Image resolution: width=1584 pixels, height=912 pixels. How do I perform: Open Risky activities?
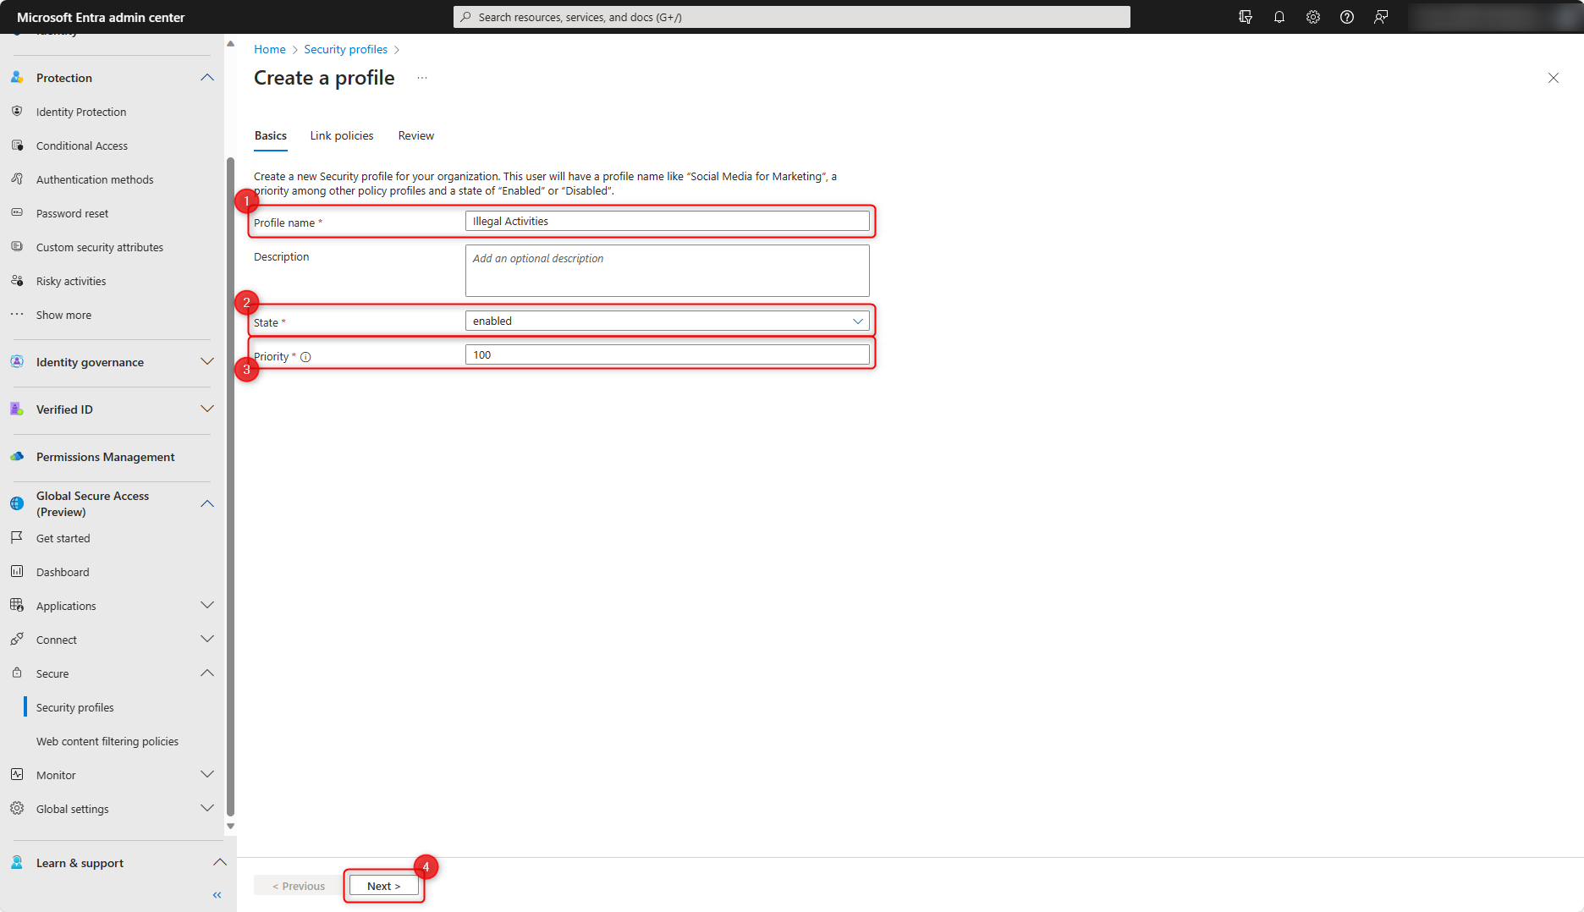click(x=71, y=280)
